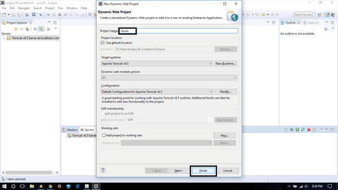Open the Navigate menu
338x190 pixels.
click(x=24, y=8)
